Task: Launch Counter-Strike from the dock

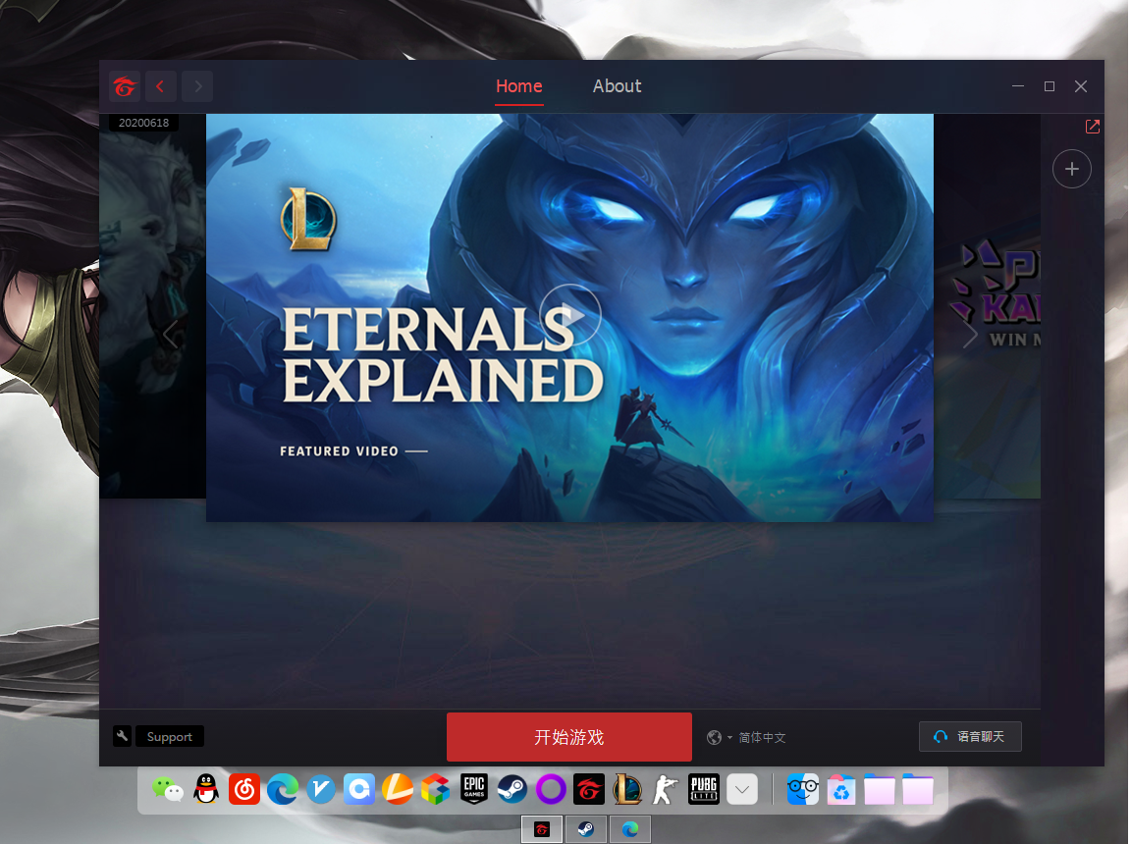Action: coord(665,789)
